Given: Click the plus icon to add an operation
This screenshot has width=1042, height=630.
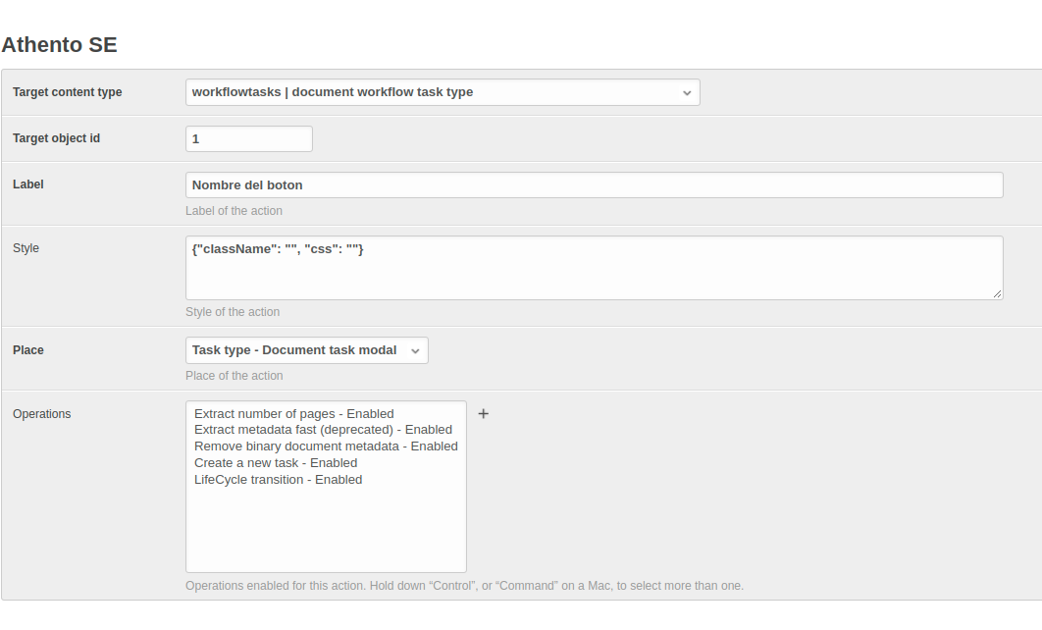Looking at the screenshot, I should [x=483, y=414].
